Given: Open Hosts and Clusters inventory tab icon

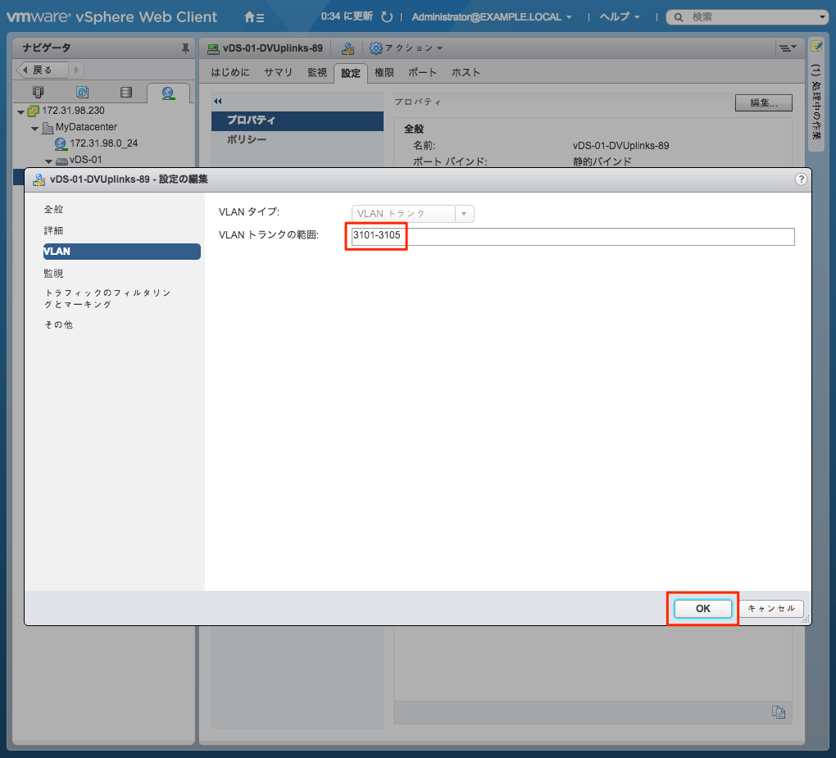Looking at the screenshot, I should [38, 93].
